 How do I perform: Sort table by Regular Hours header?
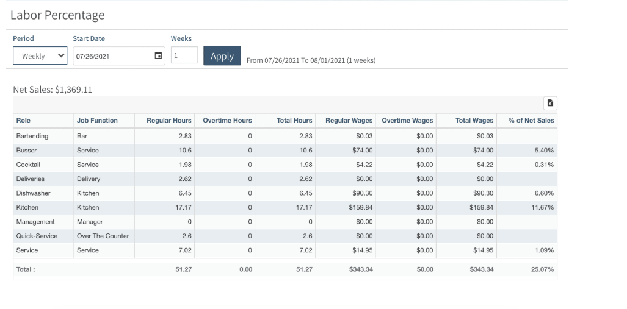click(x=169, y=121)
